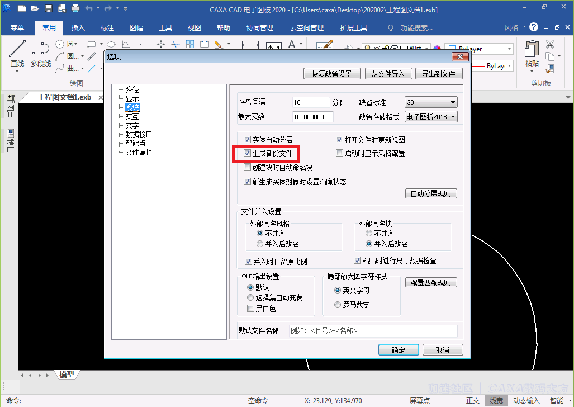
Task: Open the ByLayer linetype dropdown
Action: (x=510, y=66)
